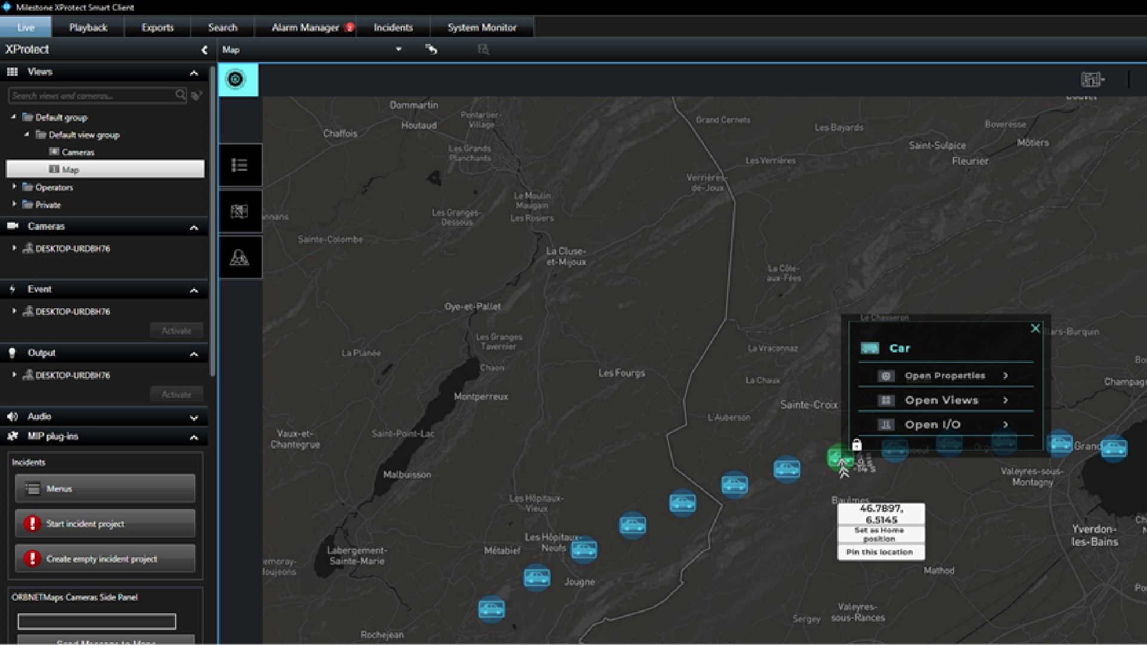Click the Activate button under Event
The height and width of the screenshot is (645, 1147).
pyautogui.click(x=176, y=330)
